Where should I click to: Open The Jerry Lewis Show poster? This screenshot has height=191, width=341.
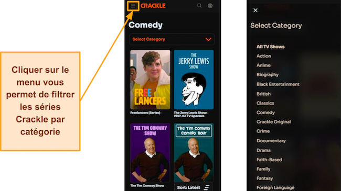[194, 80]
